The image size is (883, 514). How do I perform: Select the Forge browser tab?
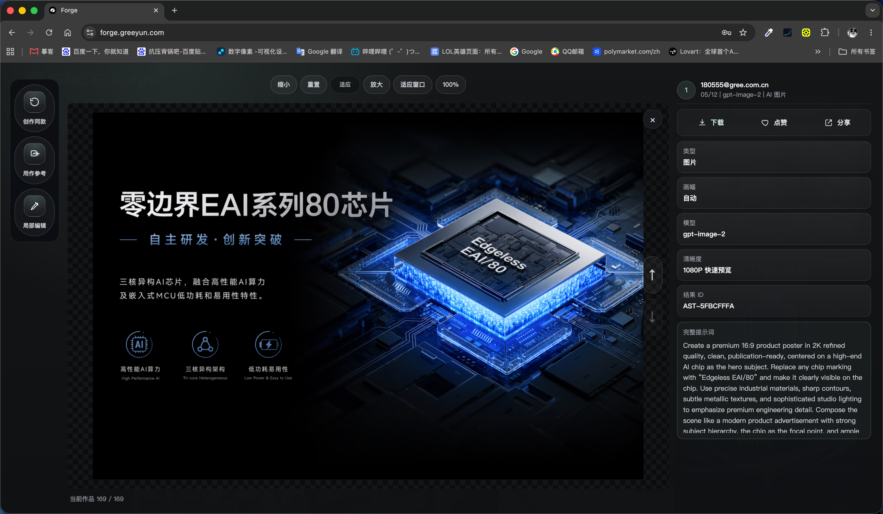(x=104, y=10)
